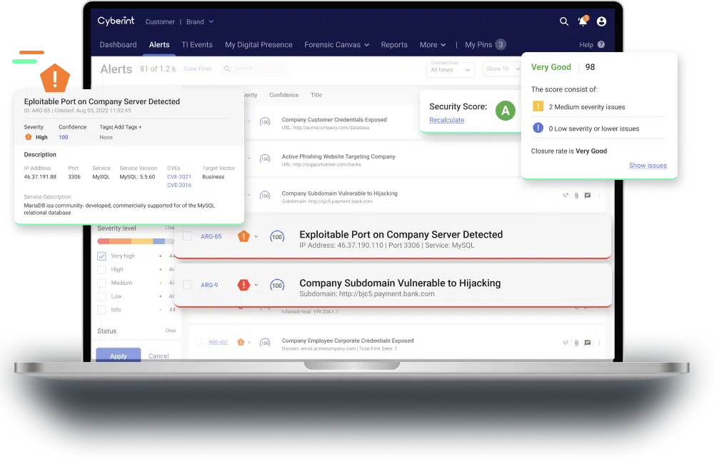Open comment icon on Subdomain Hijacking row
The image size is (714, 464).
click(x=587, y=195)
